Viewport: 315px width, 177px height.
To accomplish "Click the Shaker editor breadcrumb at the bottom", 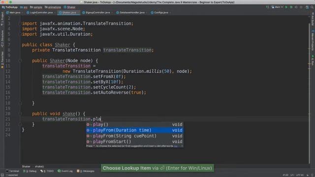I will [26, 166].
